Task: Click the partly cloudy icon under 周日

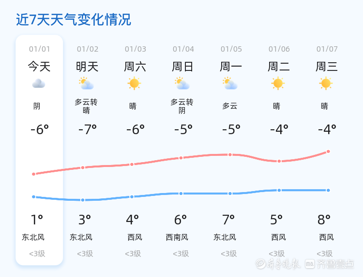Action: click(x=182, y=83)
